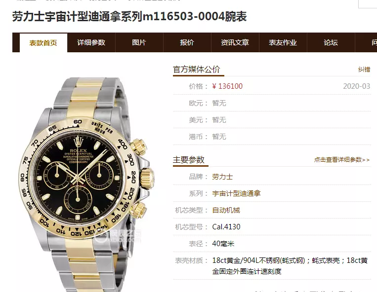Switch to the 论坛 tab
This screenshot has width=377, height=292.
click(331, 42)
